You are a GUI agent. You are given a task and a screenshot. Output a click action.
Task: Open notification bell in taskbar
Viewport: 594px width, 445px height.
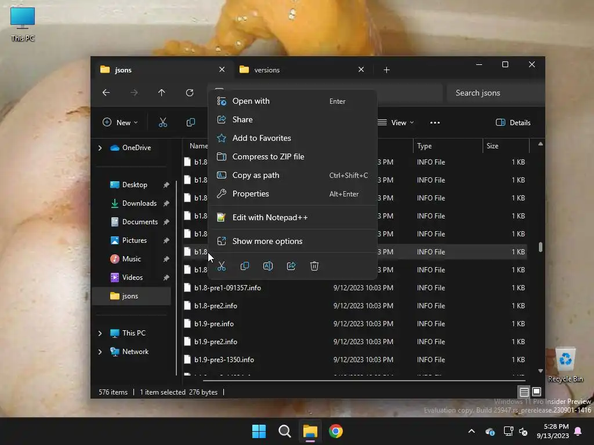point(578,431)
